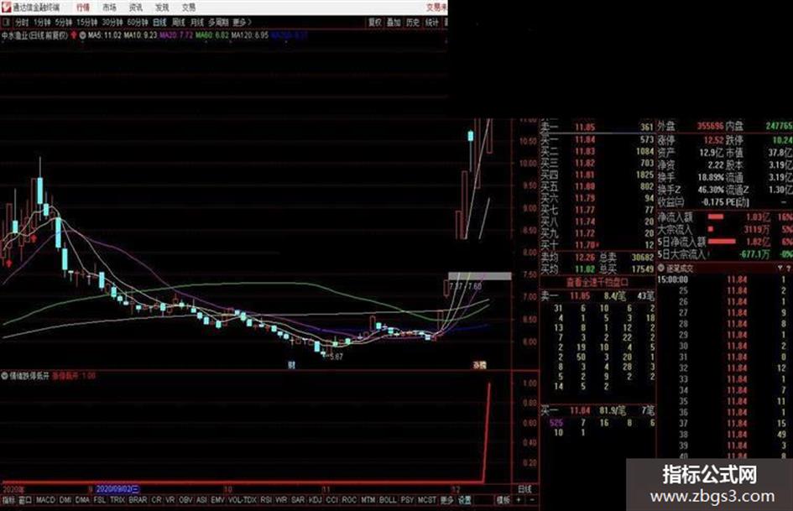Select the PSY indicator

coord(407,500)
